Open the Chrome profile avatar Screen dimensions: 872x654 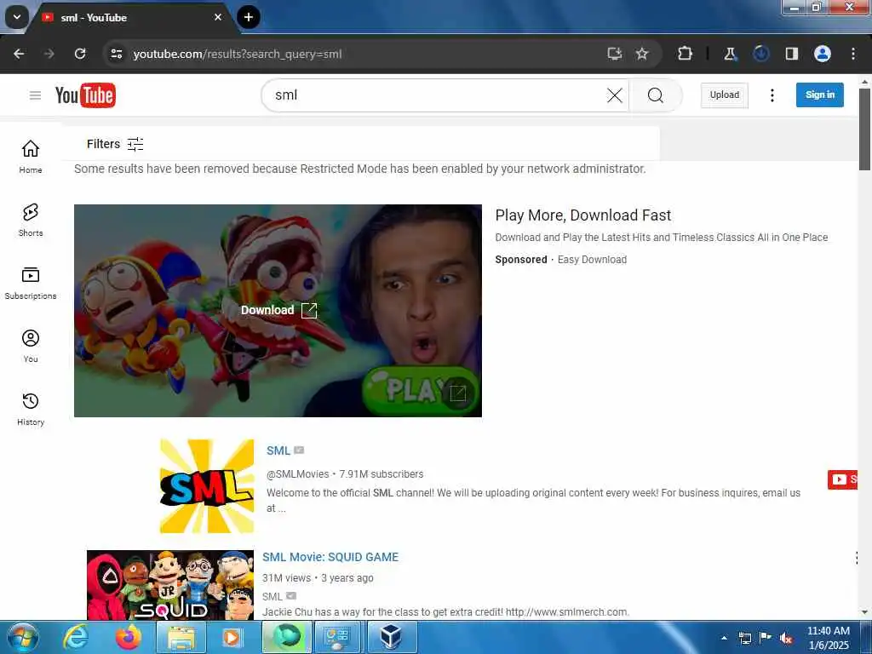pos(822,54)
